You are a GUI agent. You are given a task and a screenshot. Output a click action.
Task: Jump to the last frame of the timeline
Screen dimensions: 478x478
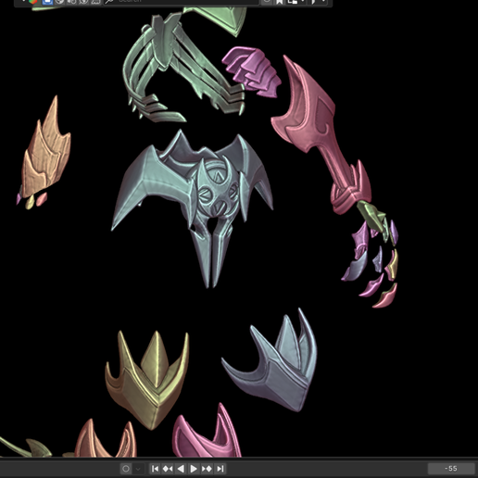[220, 469]
